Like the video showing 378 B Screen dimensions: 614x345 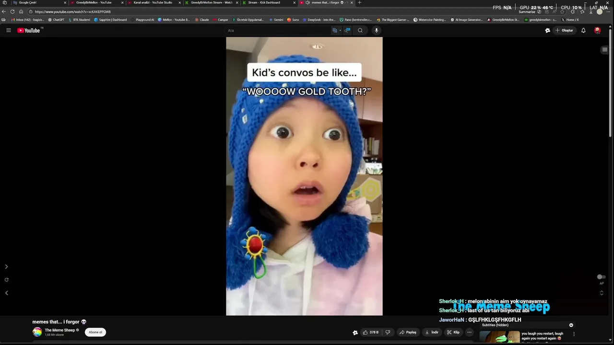(x=370, y=332)
